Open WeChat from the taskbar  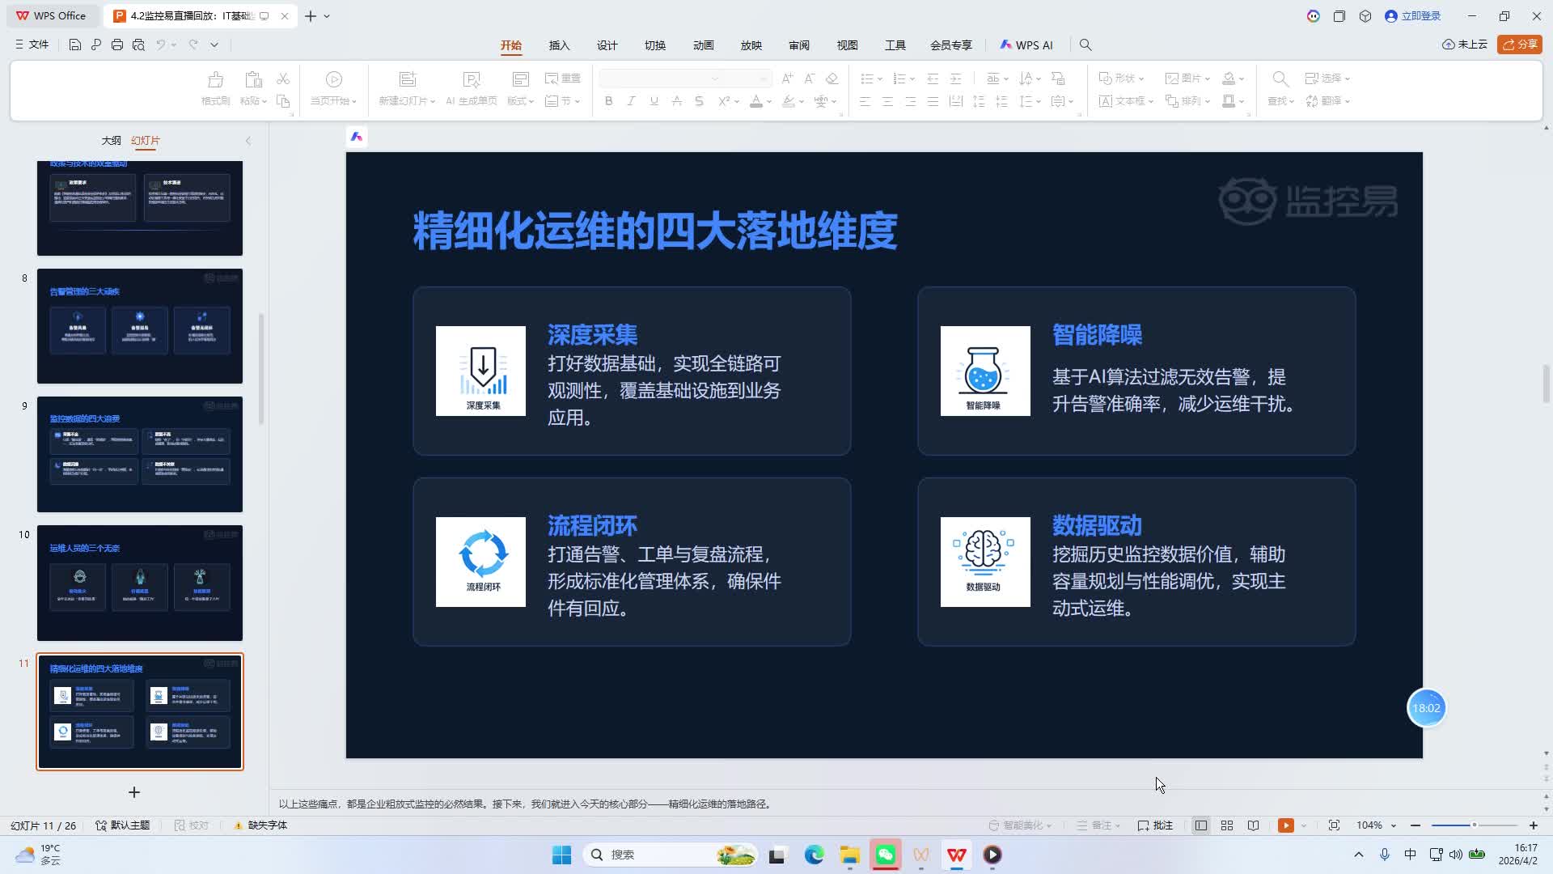tap(886, 855)
